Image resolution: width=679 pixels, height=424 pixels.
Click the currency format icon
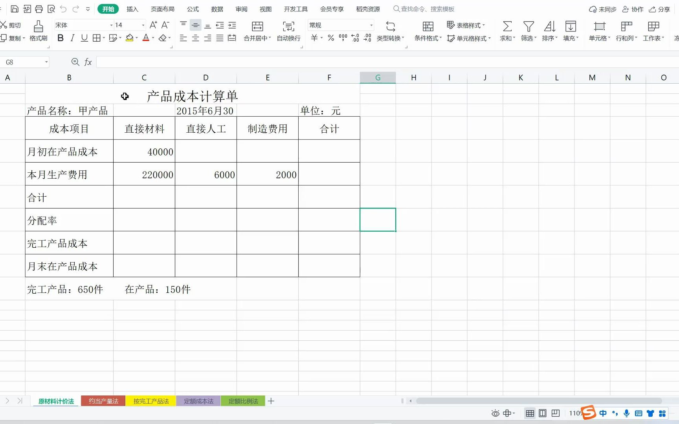point(314,38)
